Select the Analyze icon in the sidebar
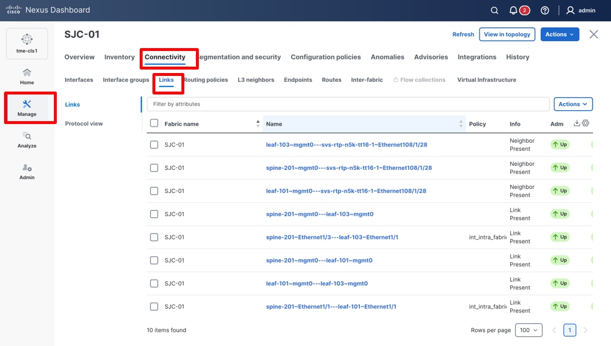 (27, 140)
